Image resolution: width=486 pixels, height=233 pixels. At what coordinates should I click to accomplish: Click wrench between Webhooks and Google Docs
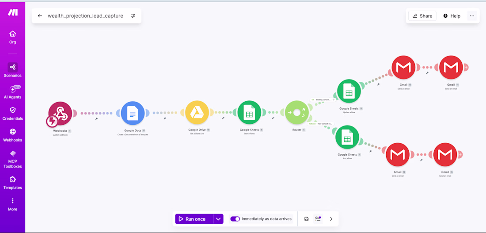click(x=97, y=118)
